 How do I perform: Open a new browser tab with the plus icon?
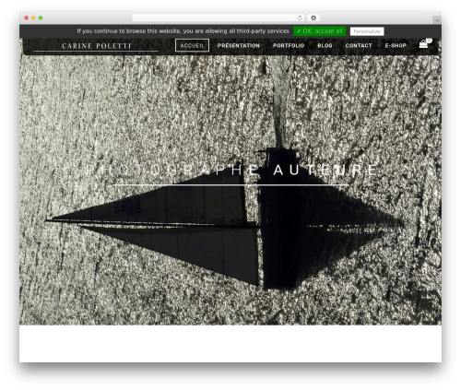(437, 20)
